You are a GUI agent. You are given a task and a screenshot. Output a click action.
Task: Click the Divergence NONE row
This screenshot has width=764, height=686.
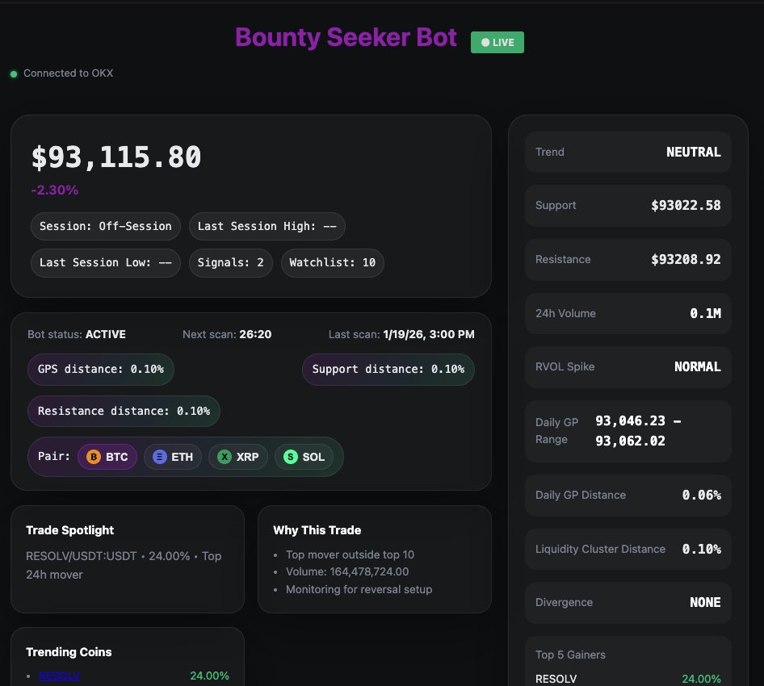(628, 603)
